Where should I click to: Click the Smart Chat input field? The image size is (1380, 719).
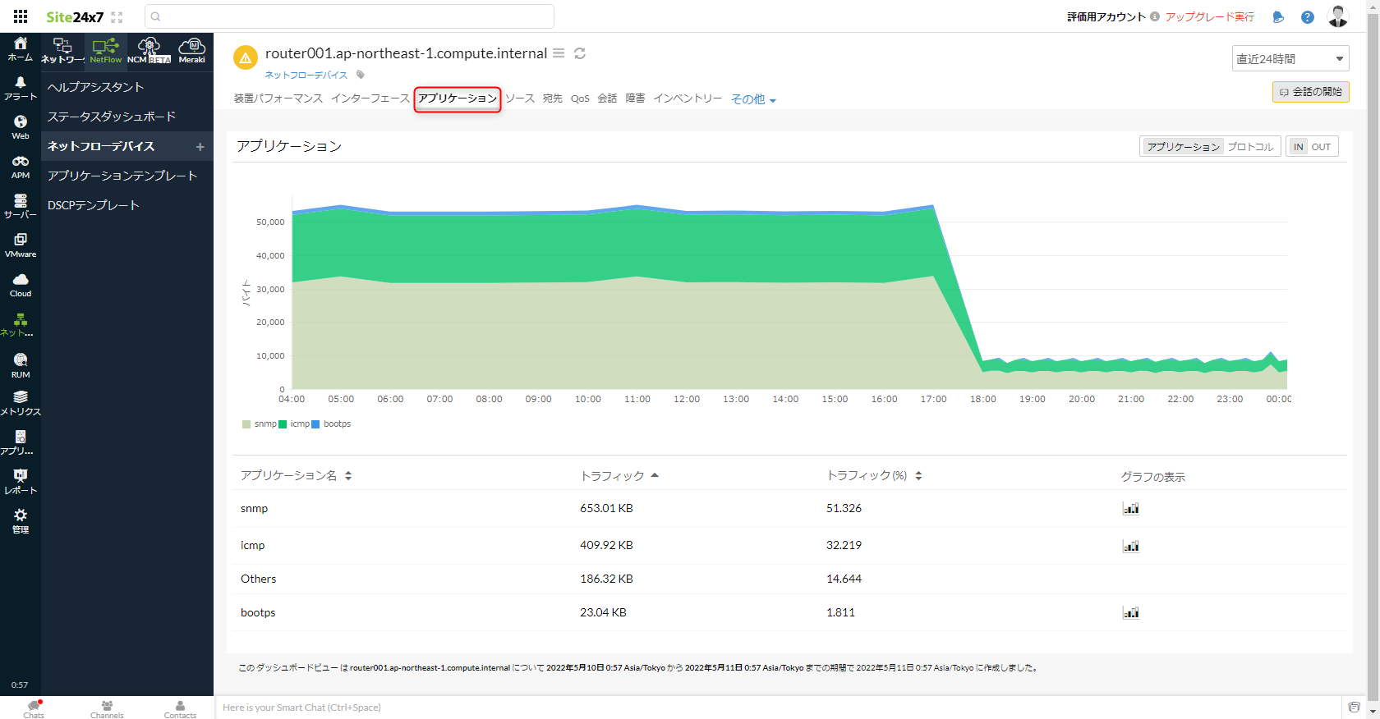coord(779,708)
